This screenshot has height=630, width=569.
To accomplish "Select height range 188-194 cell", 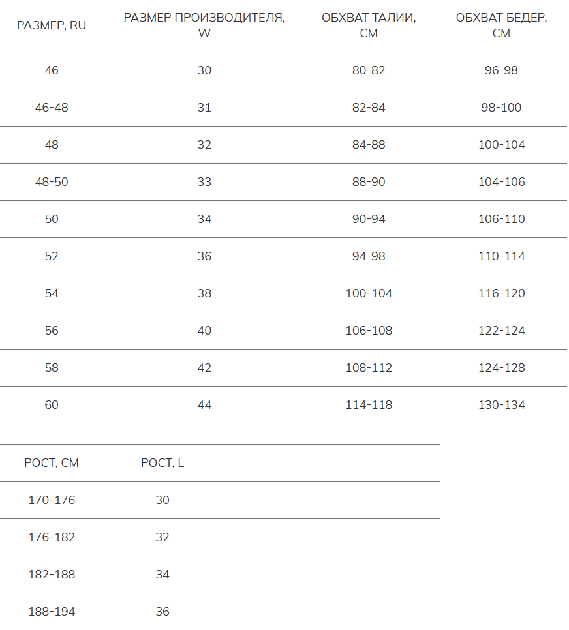I will (52, 612).
